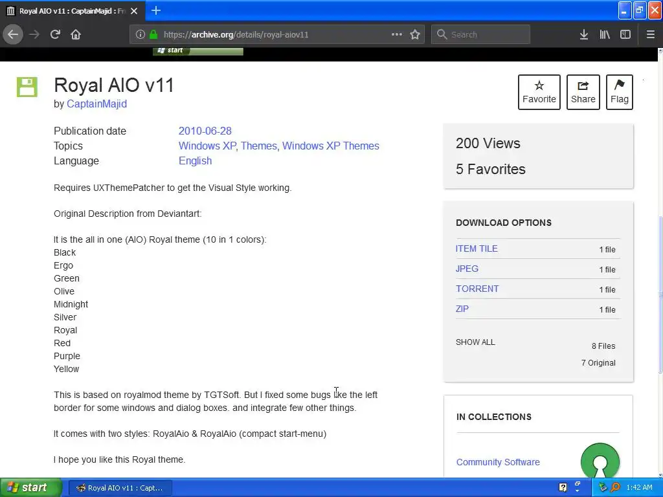
Task: Open a new tab with plus
Action: pyautogui.click(x=156, y=10)
